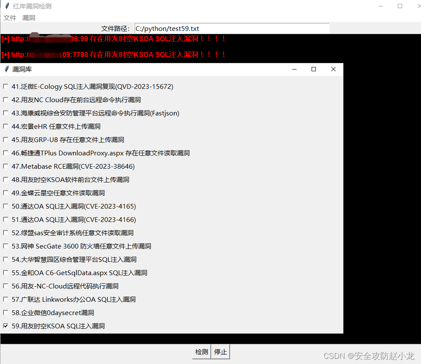Enable 43 海康威视综合安防管理平台 Fastjson 漏洞
421x364 pixels.
(x=6, y=113)
